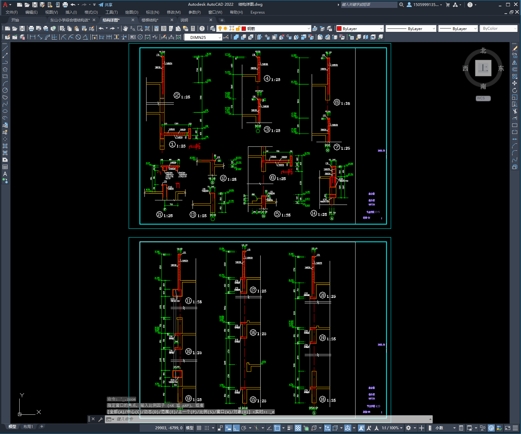Image resolution: width=521 pixels, height=434 pixels.
Task: Activate the Pan hand tool
Action: pyautogui.click(x=125, y=28)
